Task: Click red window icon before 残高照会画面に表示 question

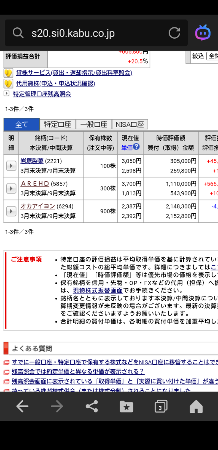Action: (6, 382)
